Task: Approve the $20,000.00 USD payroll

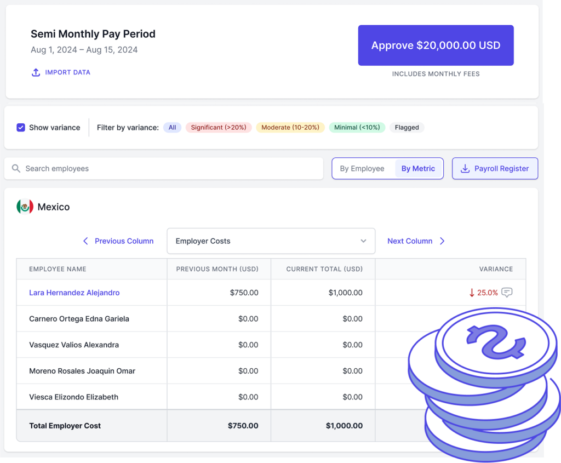Action: click(436, 45)
